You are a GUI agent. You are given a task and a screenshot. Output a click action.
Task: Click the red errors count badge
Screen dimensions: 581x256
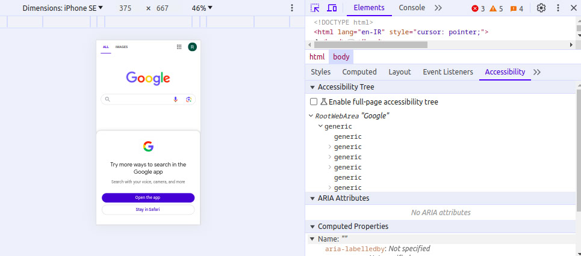(478, 8)
